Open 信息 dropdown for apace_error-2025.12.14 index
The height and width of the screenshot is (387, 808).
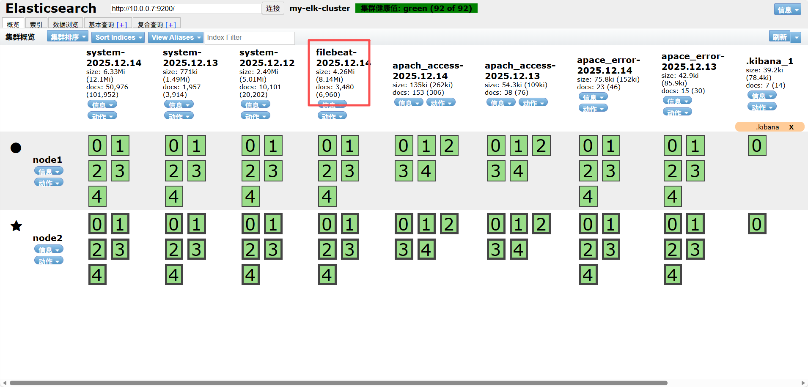click(593, 97)
